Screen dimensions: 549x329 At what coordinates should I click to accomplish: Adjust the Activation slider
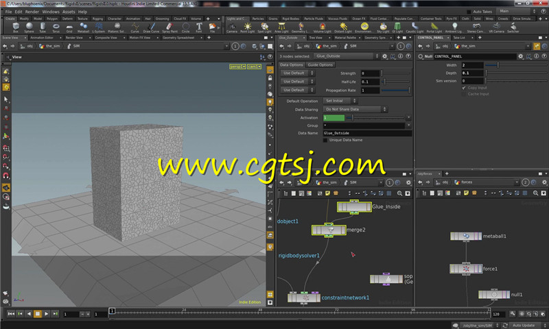pyautogui.click(x=375, y=118)
